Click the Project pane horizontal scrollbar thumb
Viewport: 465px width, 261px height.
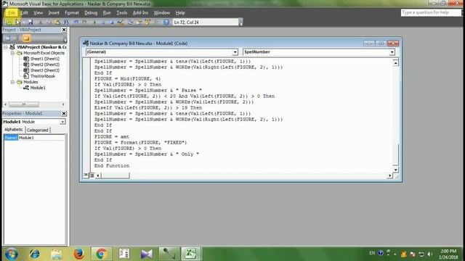[x=24, y=104]
